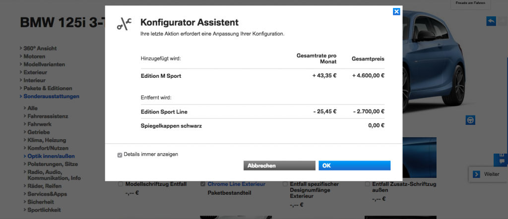Select the Fahrwerk subcategory
Viewport: 508px width, 219px height.
pos(39,124)
